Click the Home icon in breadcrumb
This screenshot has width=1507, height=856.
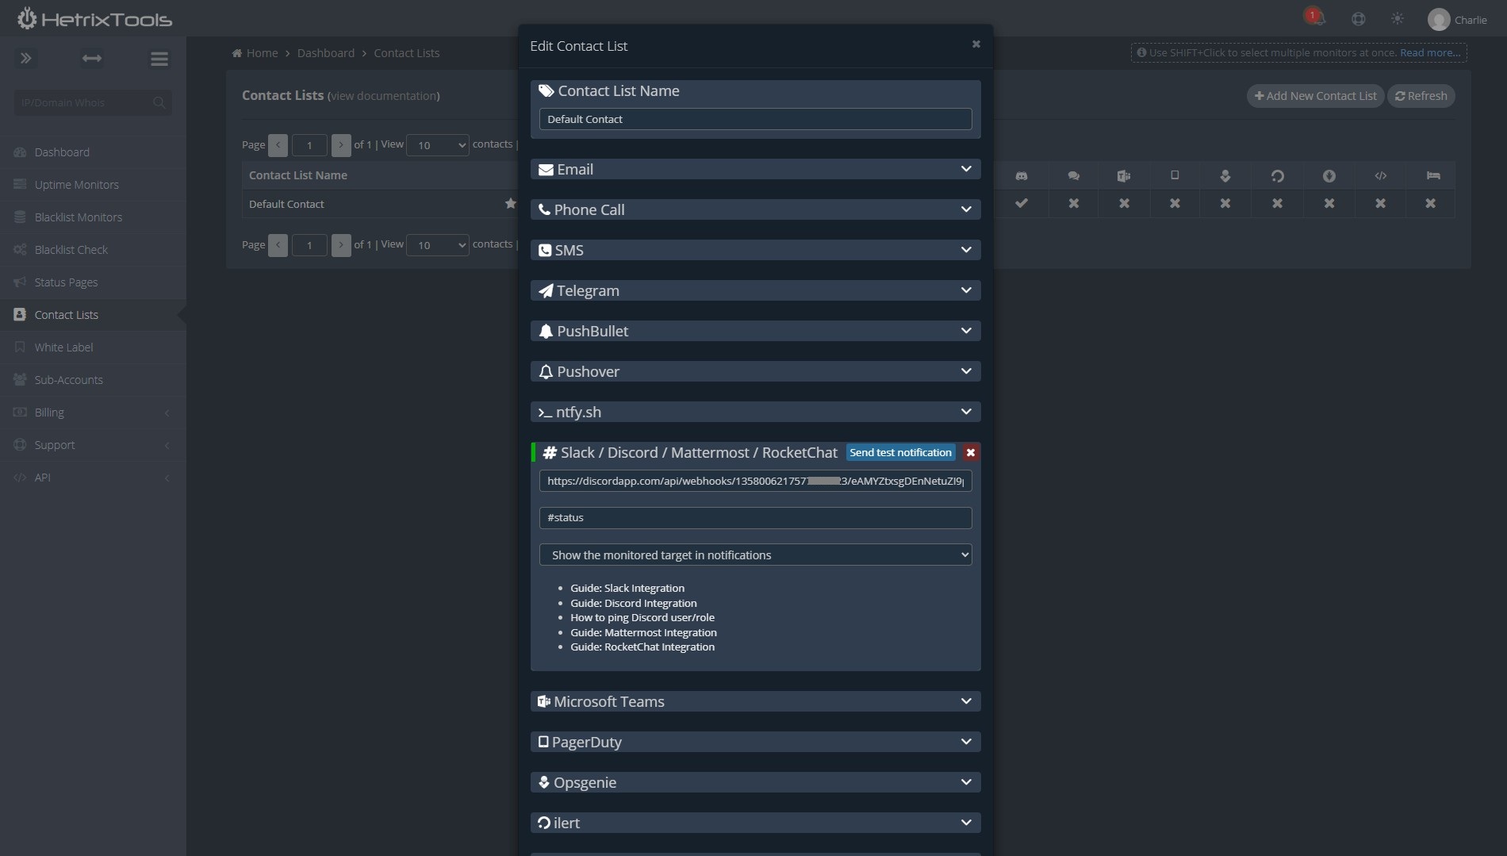point(236,53)
